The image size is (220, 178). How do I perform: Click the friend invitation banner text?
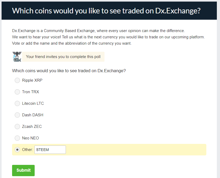[x=63, y=57]
